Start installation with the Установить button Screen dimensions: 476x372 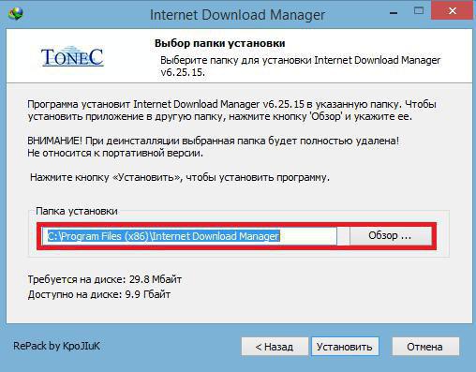(x=345, y=347)
